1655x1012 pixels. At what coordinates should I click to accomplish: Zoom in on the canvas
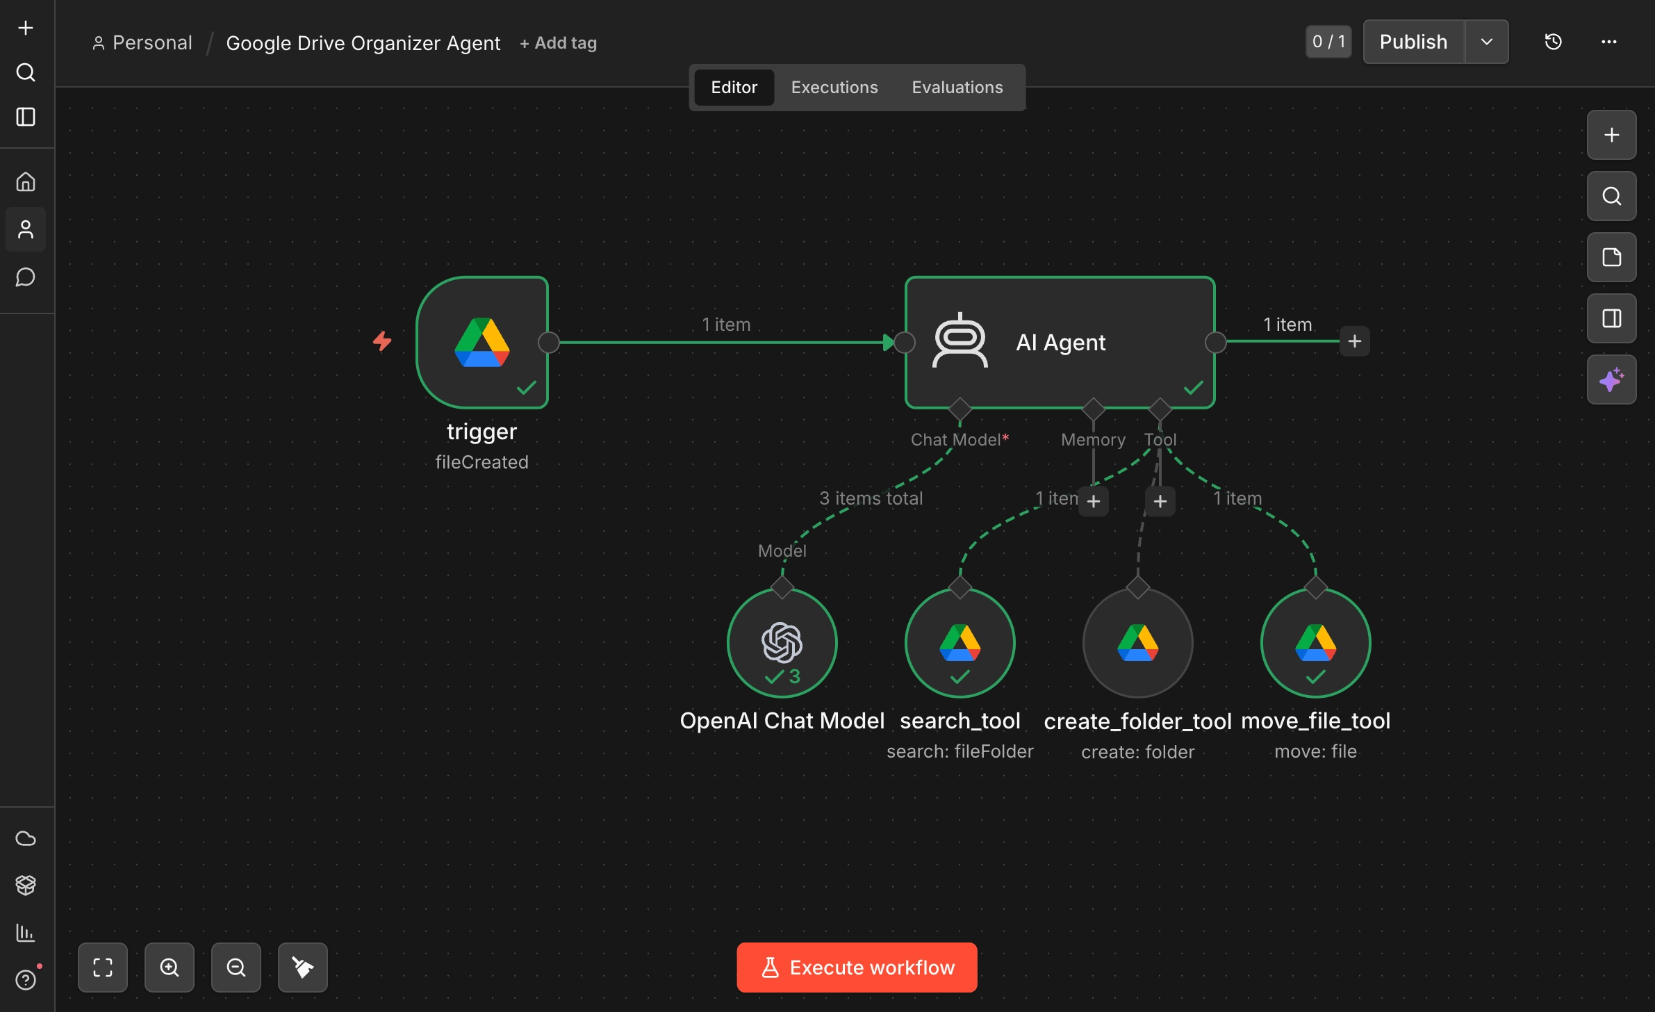[170, 968]
